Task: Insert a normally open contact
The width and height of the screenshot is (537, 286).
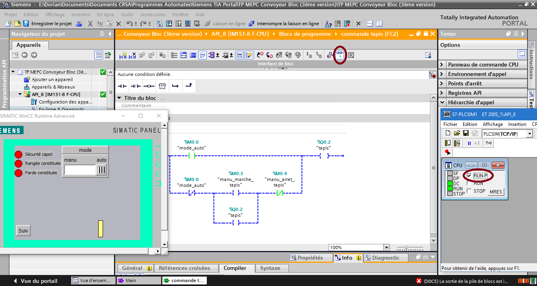Action: (123, 86)
